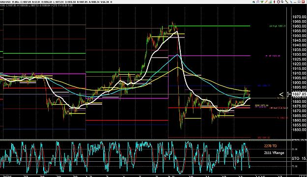Screen dimensions: 307x177
Task: Click the white moving average peak at 1955
Action: (x=177, y=31)
